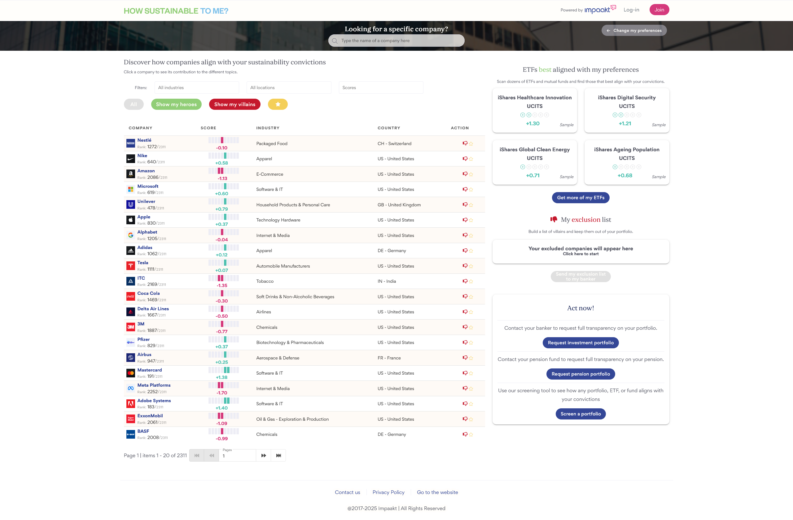The height and width of the screenshot is (520, 793).
Task: Click the Mastercard logo icon
Action: pyautogui.click(x=131, y=373)
